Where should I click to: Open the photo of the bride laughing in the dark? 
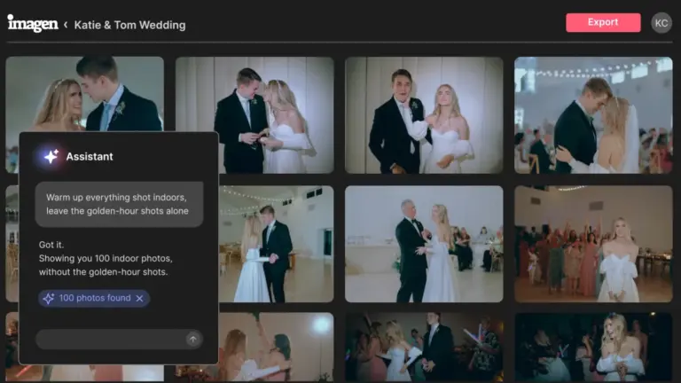[593, 347]
